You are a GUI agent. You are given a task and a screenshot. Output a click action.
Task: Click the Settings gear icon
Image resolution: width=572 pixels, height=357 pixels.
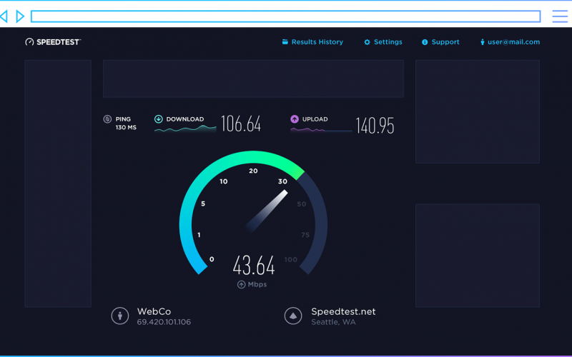pos(368,42)
